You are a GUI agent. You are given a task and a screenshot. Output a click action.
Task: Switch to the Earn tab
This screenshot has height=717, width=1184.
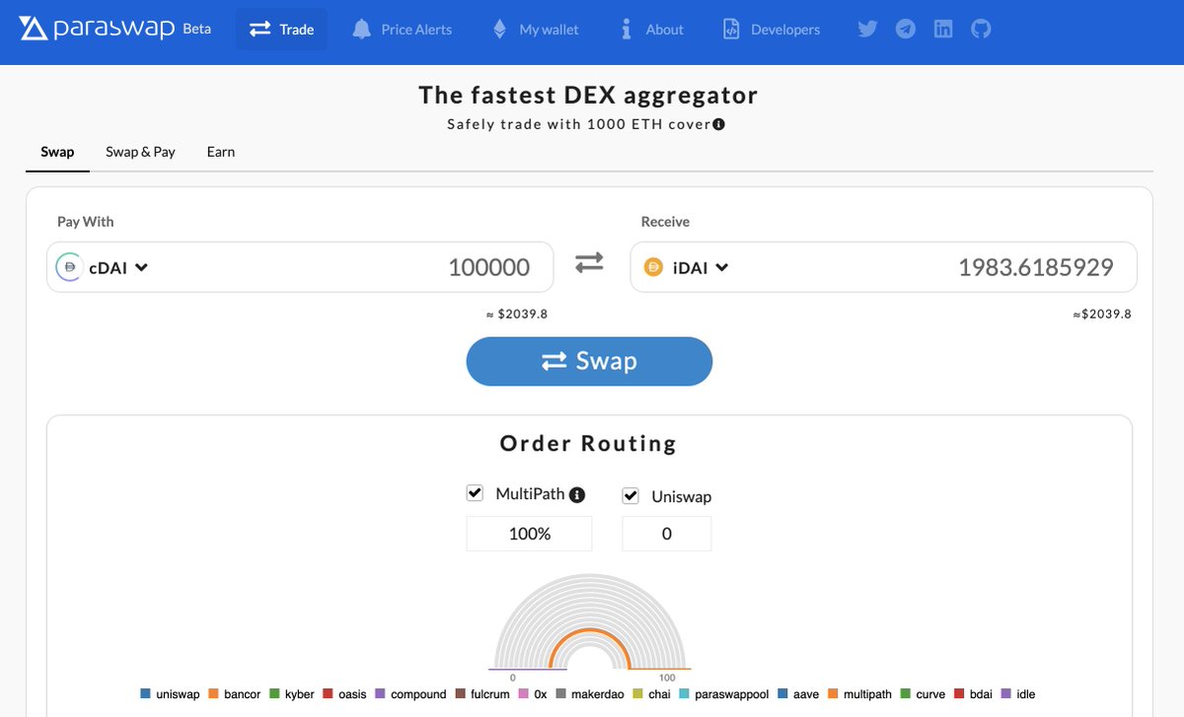[x=221, y=152]
